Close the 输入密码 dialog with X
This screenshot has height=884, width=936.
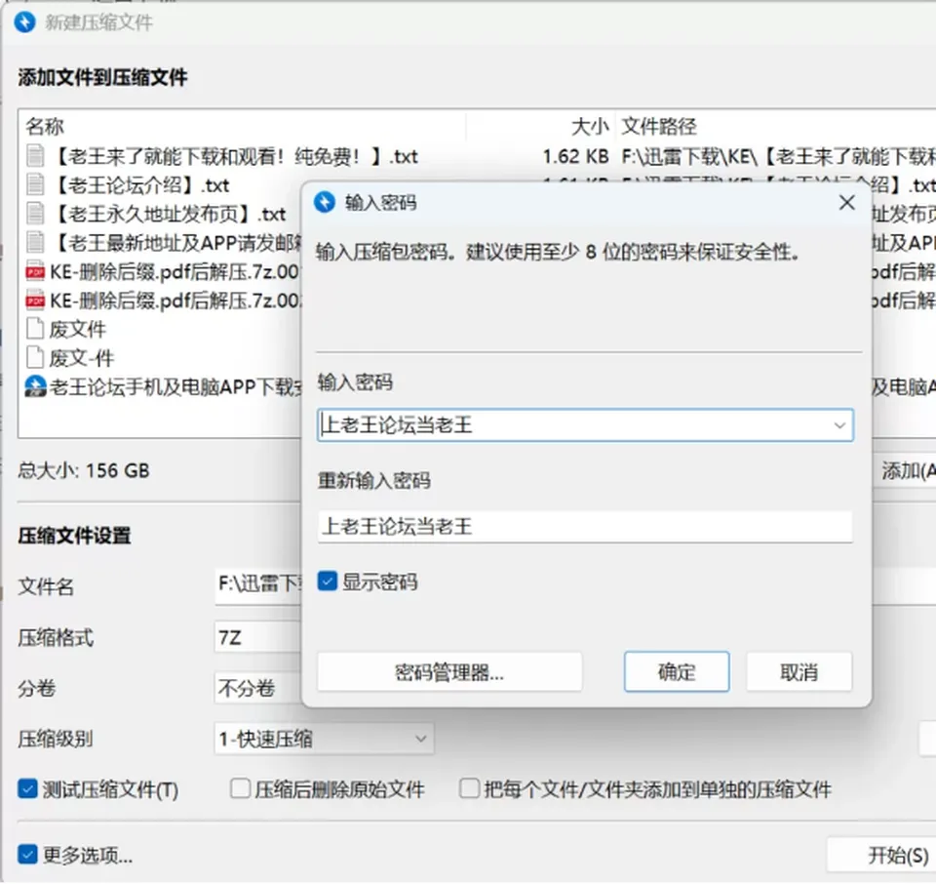click(846, 203)
